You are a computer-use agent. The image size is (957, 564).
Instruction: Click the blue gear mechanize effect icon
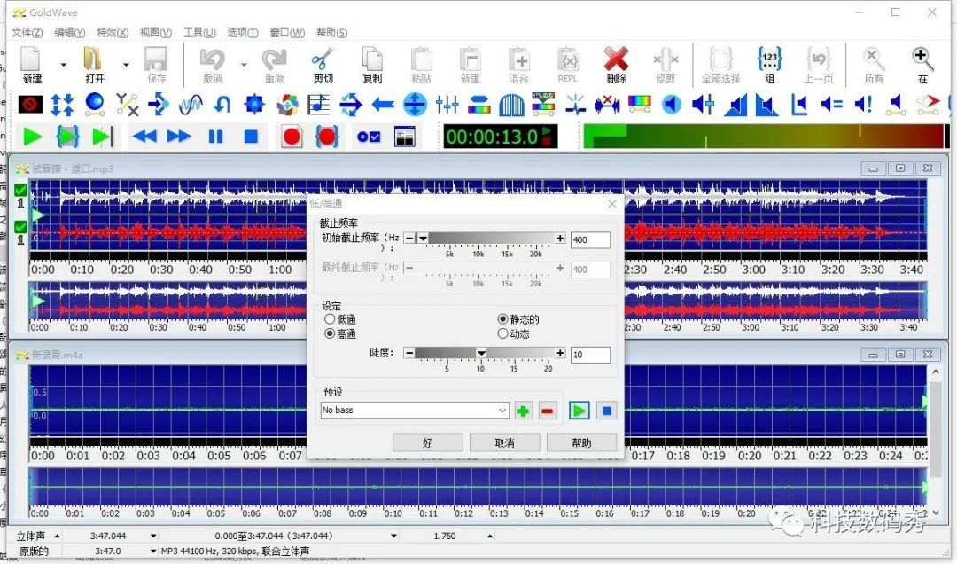tap(254, 105)
